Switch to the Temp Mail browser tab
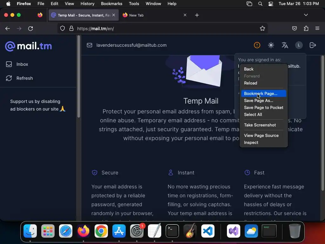The height and width of the screenshot is (244, 325). pos(83,15)
